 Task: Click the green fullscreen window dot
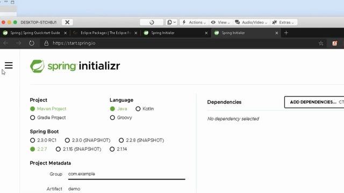pyautogui.click(x=15, y=23)
